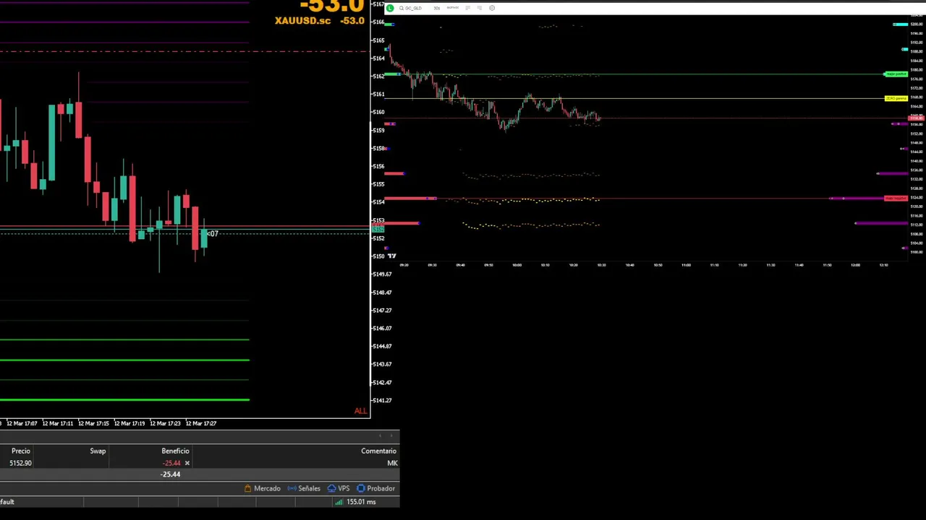The image size is (926, 520).
Task: Close the open position with the × icon
Action: pyautogui.click(x=187, y=463)
